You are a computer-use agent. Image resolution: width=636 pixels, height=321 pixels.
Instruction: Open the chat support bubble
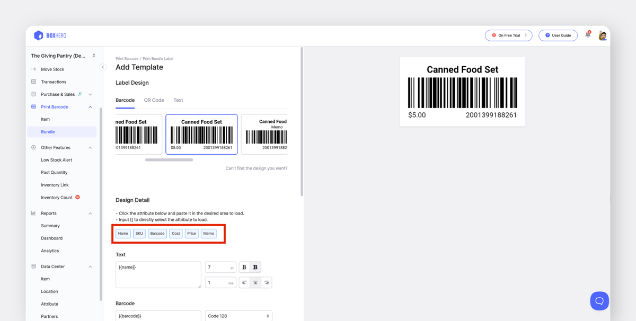(599, 301)
